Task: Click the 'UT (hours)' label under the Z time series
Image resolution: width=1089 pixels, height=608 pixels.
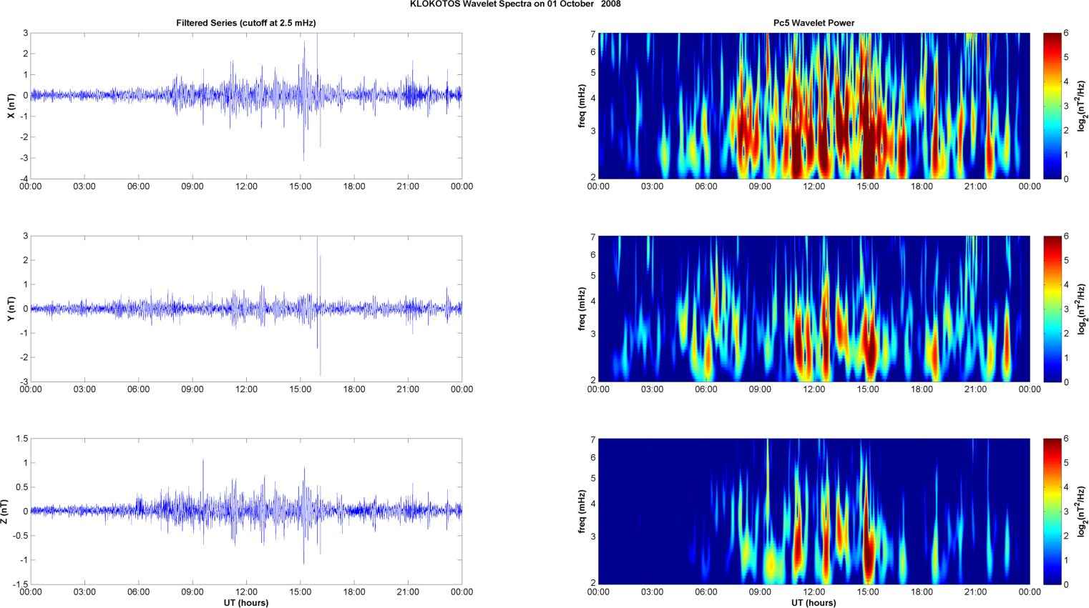Action: coord(246,602)
